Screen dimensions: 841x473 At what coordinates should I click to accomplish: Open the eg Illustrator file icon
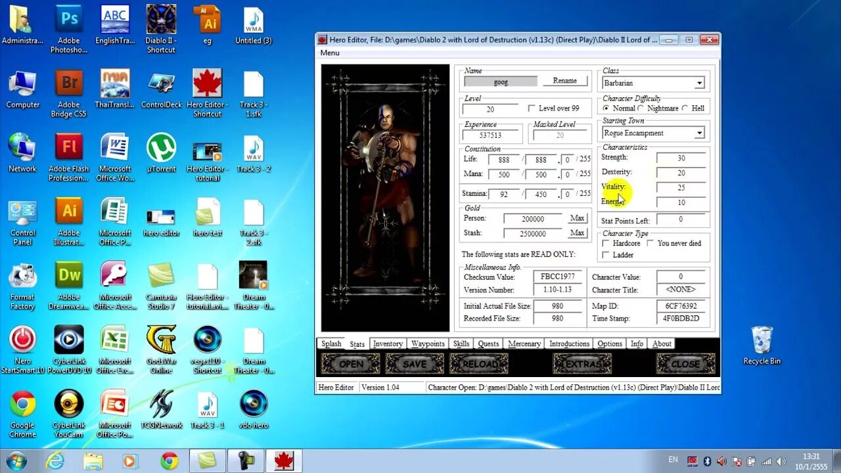[x=208, y=26]
